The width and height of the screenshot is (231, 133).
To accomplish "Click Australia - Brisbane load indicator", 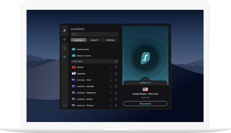I will click(111, 105).
